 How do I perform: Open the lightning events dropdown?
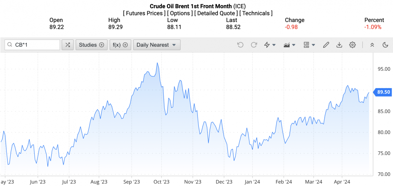click(270, 45)
